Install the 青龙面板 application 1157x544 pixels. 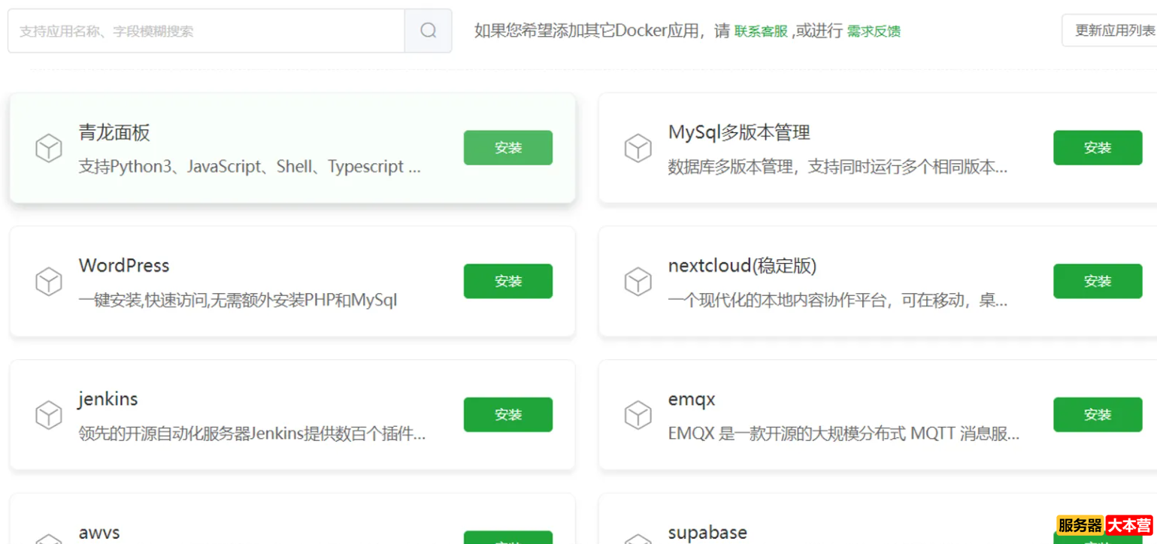tap(507, 148)
